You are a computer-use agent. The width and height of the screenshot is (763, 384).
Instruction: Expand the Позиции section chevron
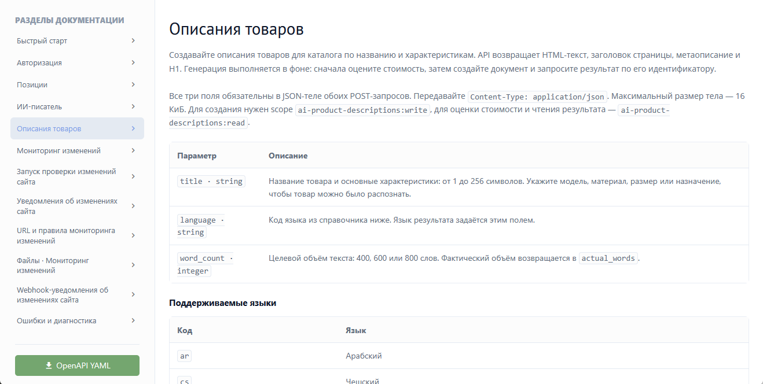(x=133, y=84)
